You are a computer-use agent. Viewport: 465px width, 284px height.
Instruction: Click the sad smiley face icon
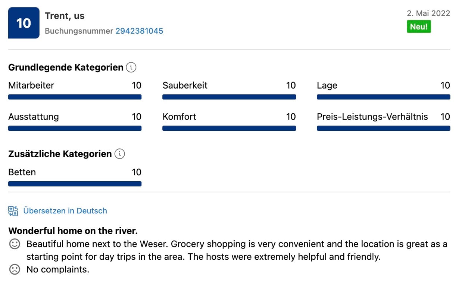coord(15,269)
